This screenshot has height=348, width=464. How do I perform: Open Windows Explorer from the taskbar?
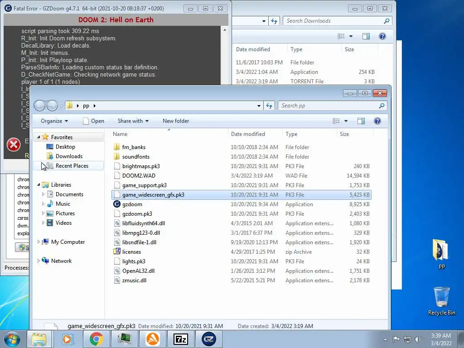39,339
